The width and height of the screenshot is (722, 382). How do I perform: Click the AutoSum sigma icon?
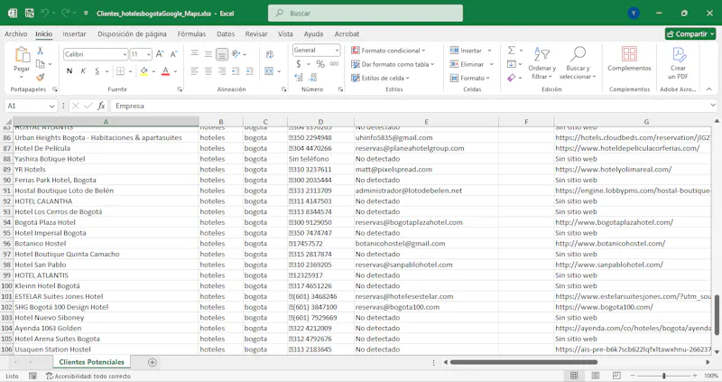click(x=511, y=51)
